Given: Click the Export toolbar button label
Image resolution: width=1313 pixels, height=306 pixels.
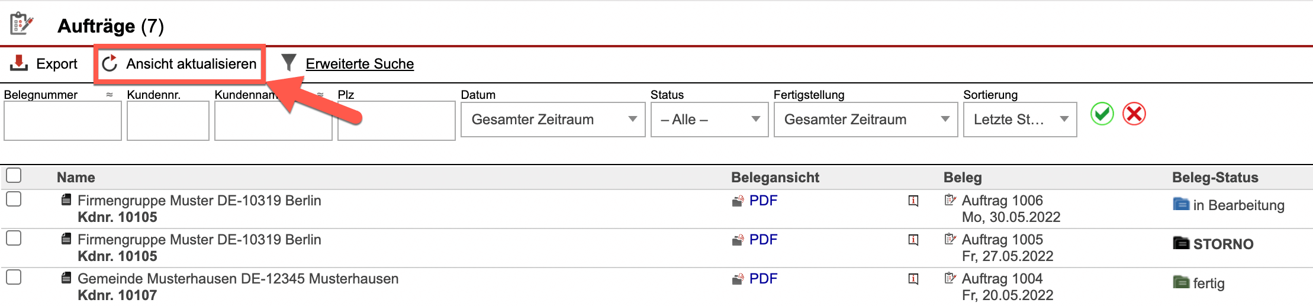Looking at the screenshot, I should pyautogui.click(x=57, y=64).
